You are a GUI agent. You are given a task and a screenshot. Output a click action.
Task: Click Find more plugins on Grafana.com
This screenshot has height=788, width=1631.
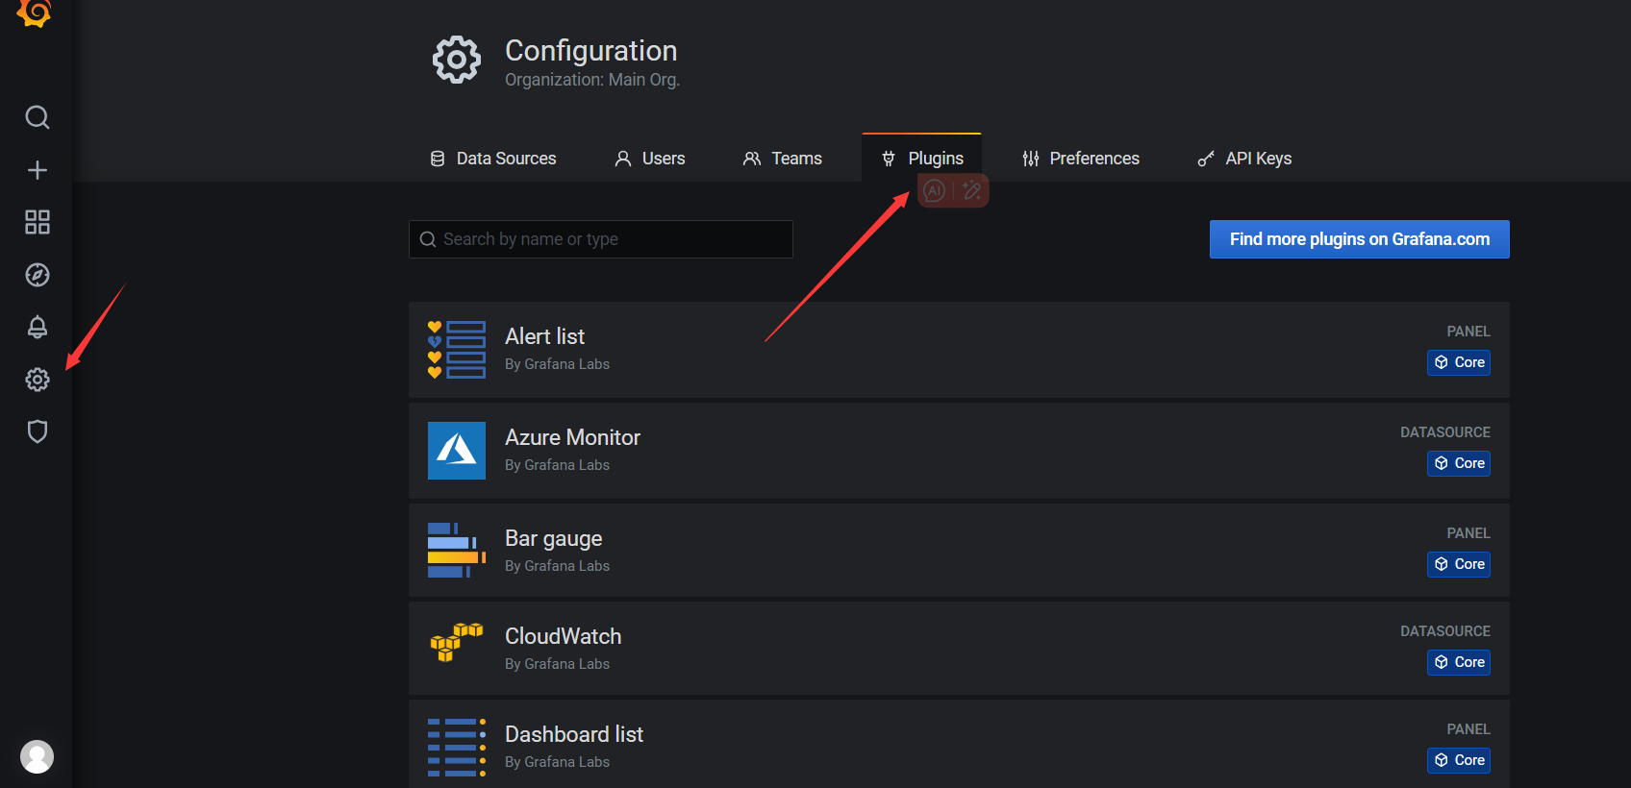click(x=1359, y=239)
